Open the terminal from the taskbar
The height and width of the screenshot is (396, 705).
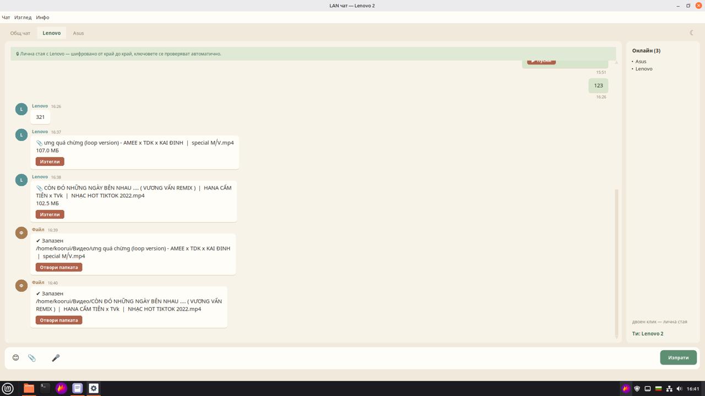click(x=45, y=388)
